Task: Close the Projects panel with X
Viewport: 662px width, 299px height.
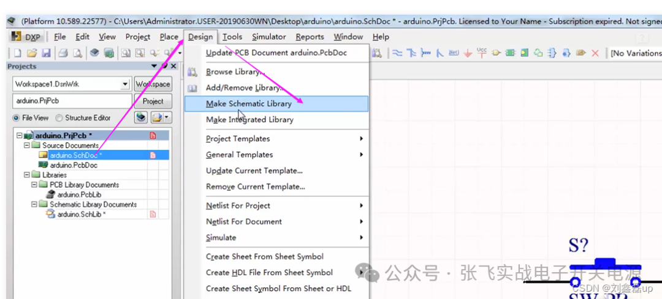Action: click(x=173, y=66)
